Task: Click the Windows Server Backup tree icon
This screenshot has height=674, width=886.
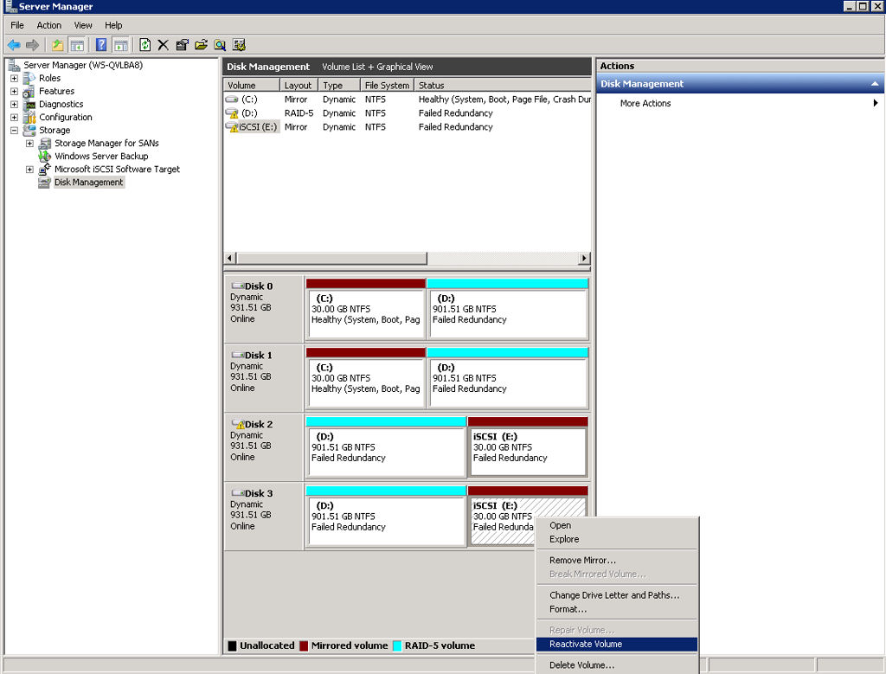Action: tap(45, 157)
